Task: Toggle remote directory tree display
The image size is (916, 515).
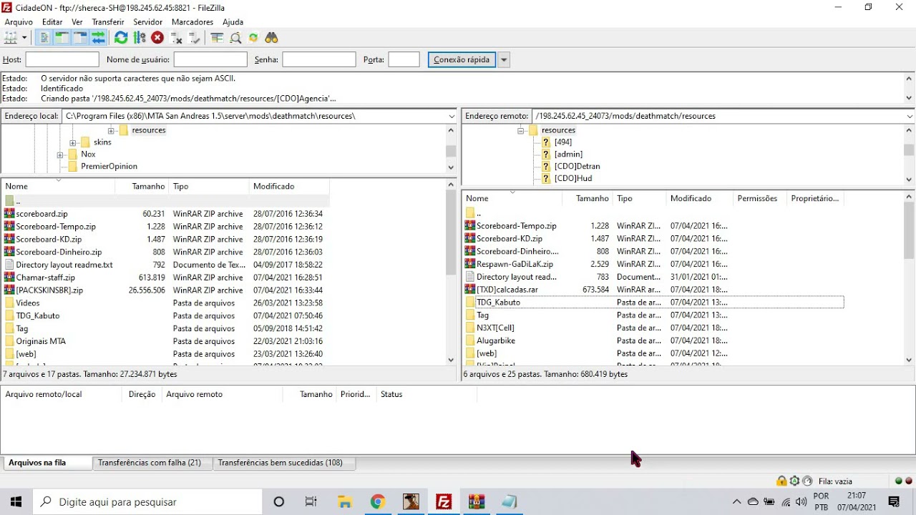Action: (x=80, y=38)
